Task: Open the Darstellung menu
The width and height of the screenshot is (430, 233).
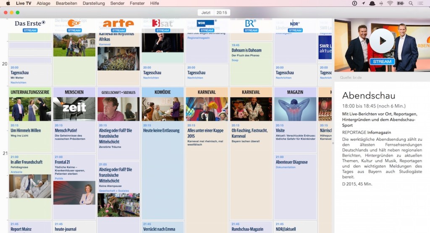Action: 94,3
